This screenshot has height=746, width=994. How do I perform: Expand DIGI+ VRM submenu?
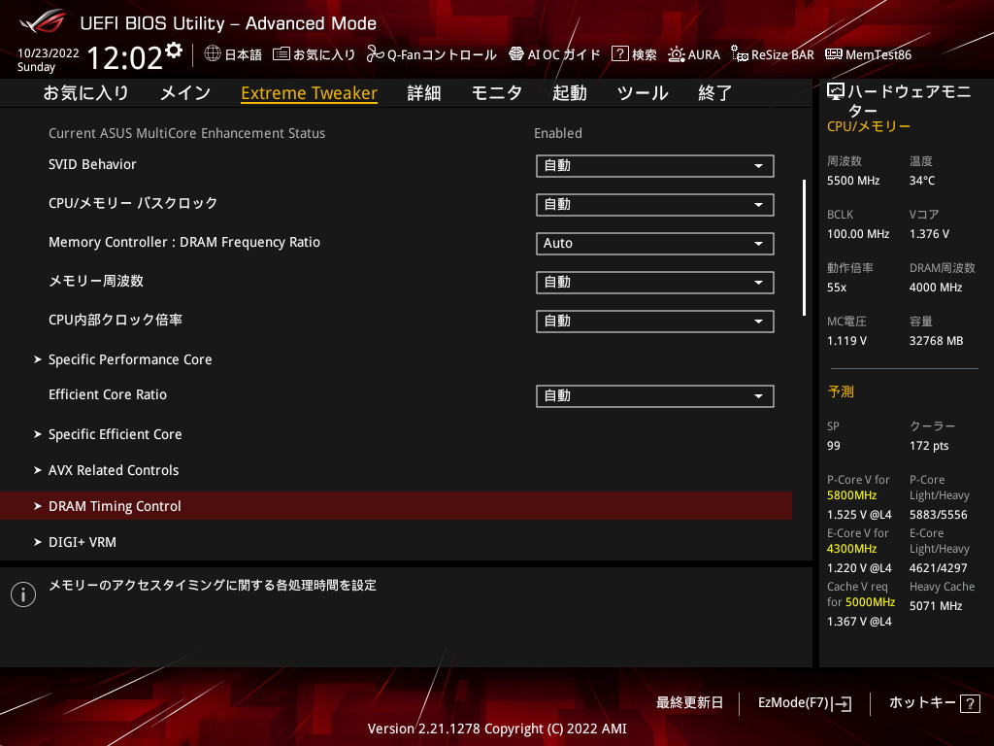pyautogui.click(x=83, y=542)
